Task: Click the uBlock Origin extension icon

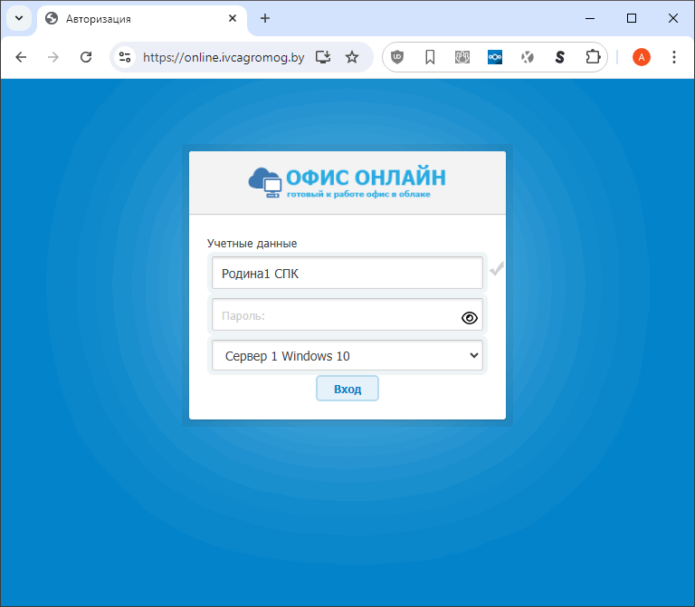Action: tap(397, 57)
